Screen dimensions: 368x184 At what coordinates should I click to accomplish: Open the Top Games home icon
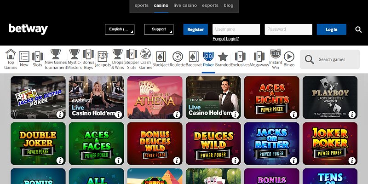pyautogui.click(x=11, y=54)
